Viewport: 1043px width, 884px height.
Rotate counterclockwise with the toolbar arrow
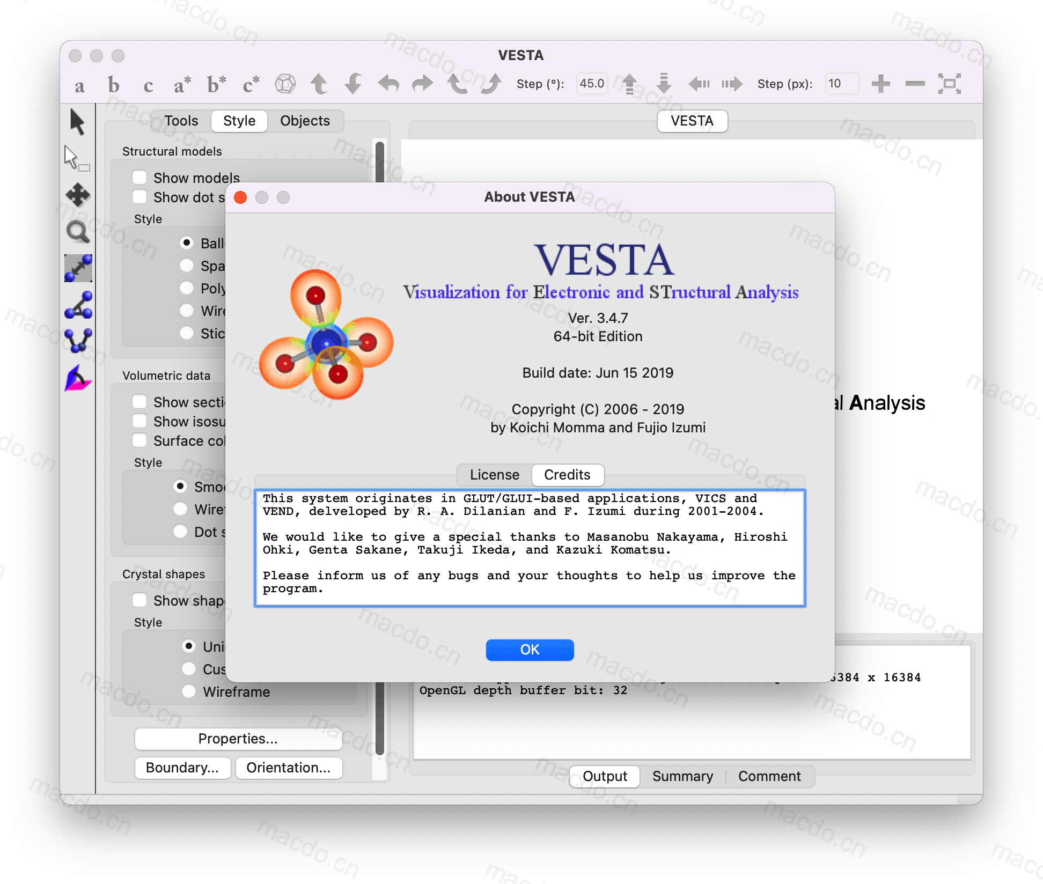(457, 84)
